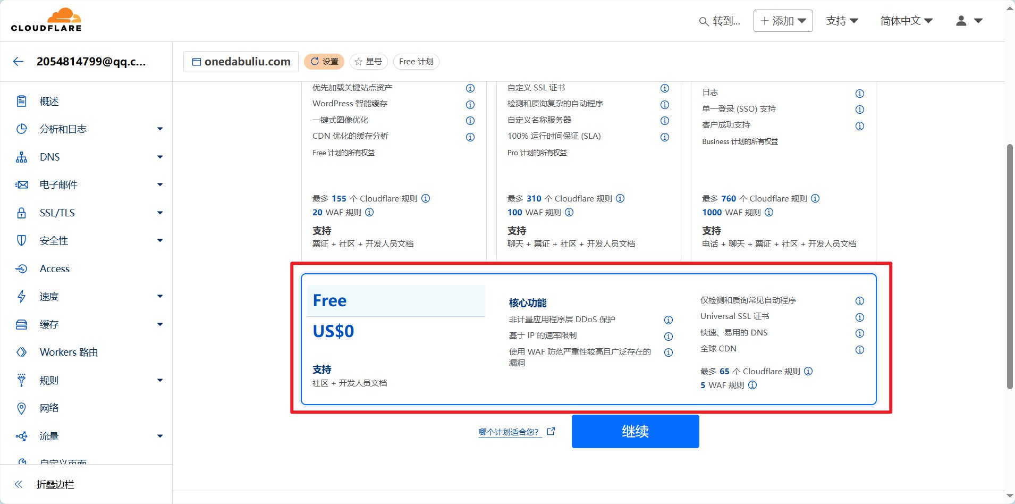The height and width of the screenshot is (504, 1015).
Task: Click the 分析和日志 chart icon
Action: [21, 129]
